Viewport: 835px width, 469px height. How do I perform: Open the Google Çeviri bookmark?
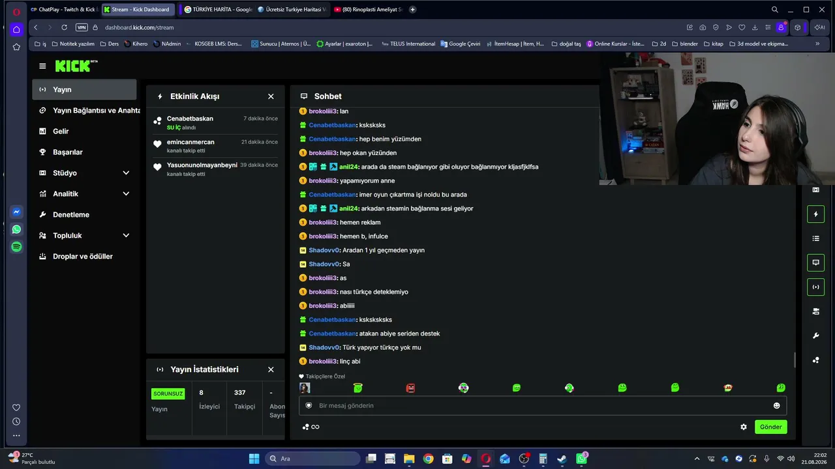(x=461, y=44)
